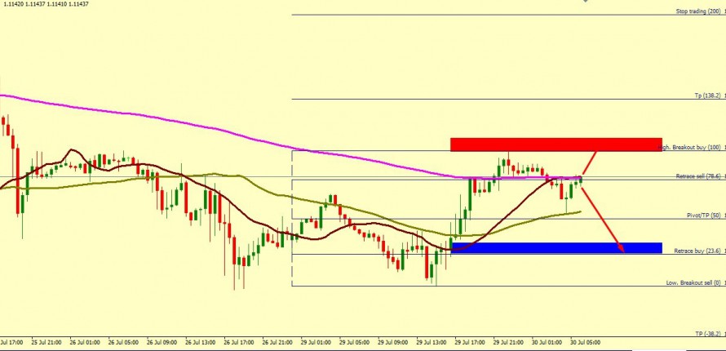Click the '26 Jul 17:00' time axis label
726x351 pixels.
pos(237,343)
